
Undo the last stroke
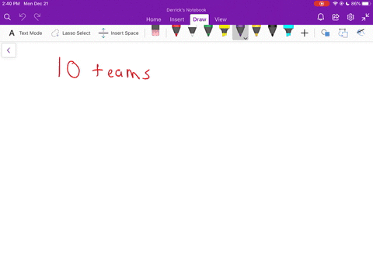[23, 17]
